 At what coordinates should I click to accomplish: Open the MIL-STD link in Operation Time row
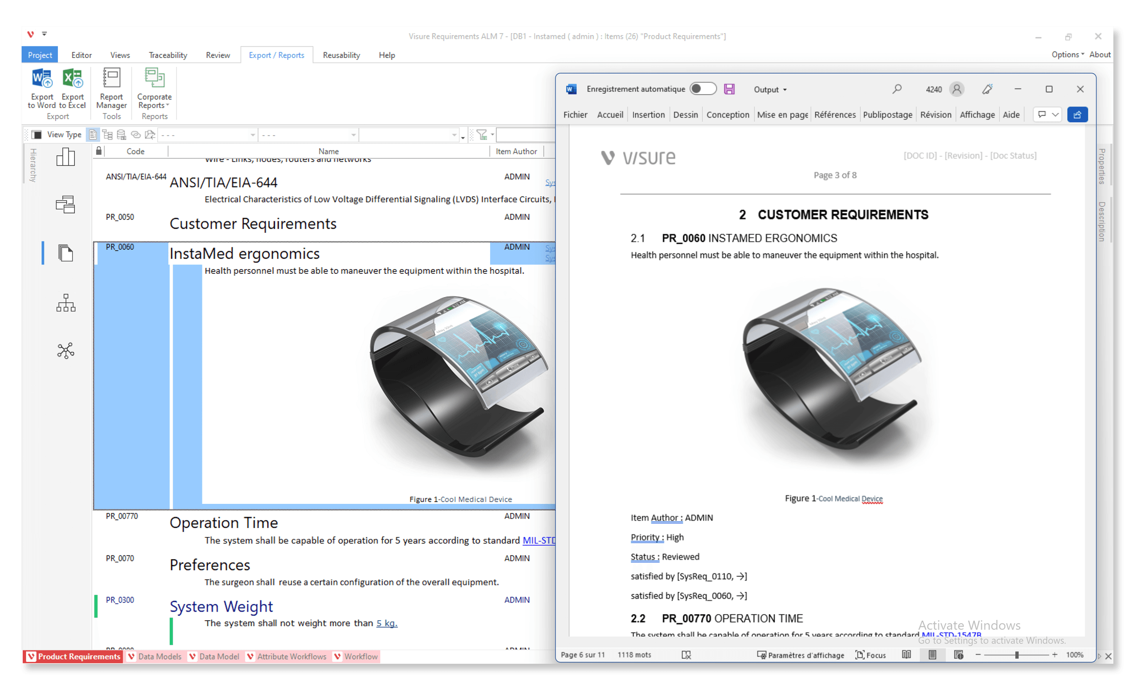(539, 540)
